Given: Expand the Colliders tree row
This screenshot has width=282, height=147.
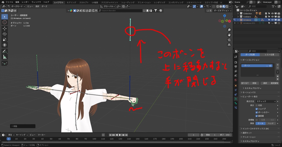Looking at the screenshot, I should pyautogui.click(x=238, y=17).
